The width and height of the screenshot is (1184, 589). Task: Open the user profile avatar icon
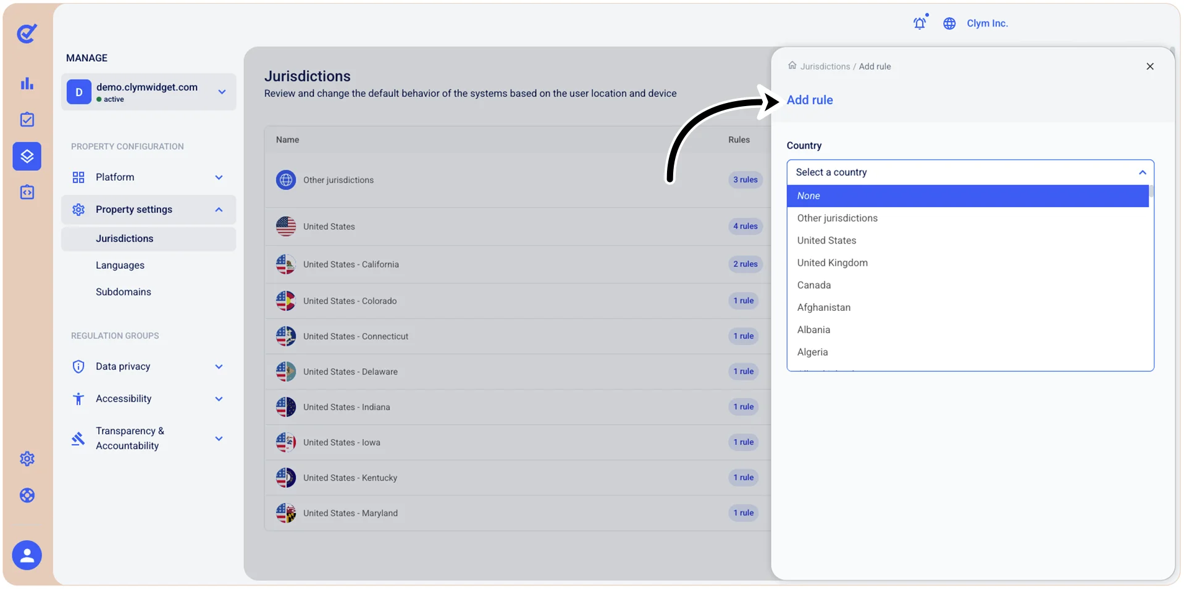[27, 556]
